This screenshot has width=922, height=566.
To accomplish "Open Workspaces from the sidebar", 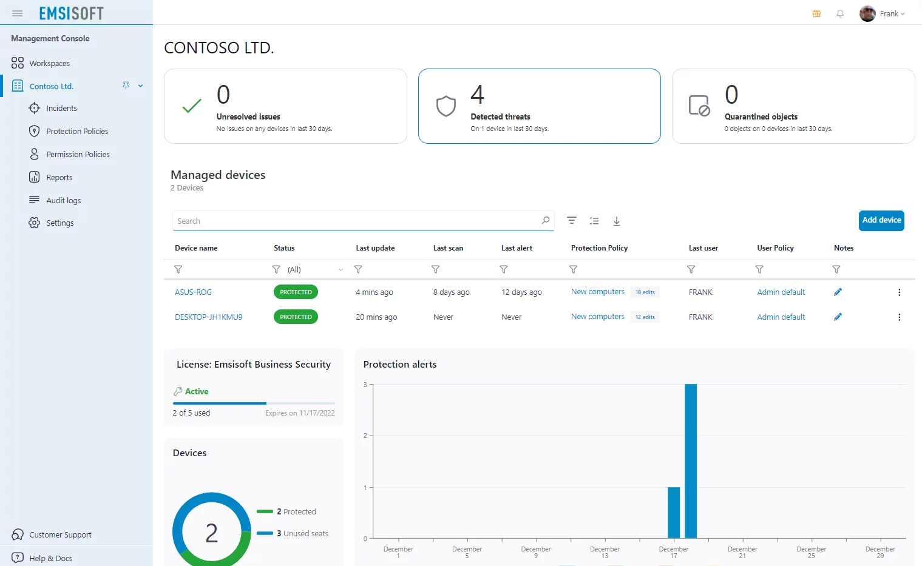I will pos(49,63).
